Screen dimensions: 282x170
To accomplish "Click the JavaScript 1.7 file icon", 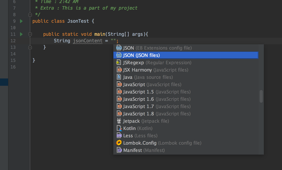I will tap(119, 106).
